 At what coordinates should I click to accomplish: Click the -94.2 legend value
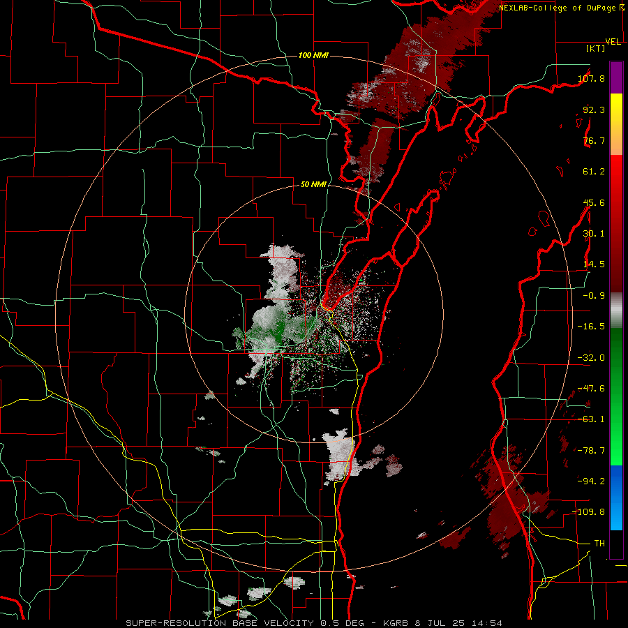[x=591, y=481]
